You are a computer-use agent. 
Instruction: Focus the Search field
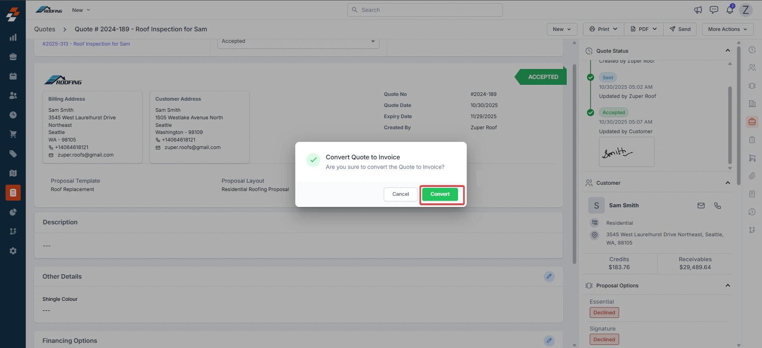(425, 10)
